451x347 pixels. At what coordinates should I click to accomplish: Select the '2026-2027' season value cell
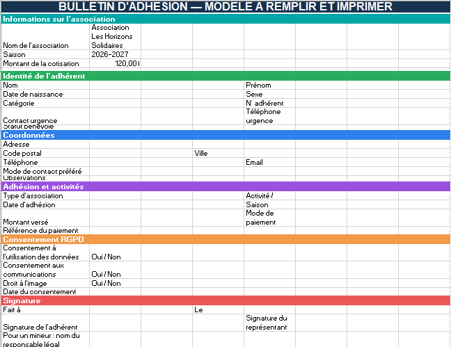click(x=115, y=55)
